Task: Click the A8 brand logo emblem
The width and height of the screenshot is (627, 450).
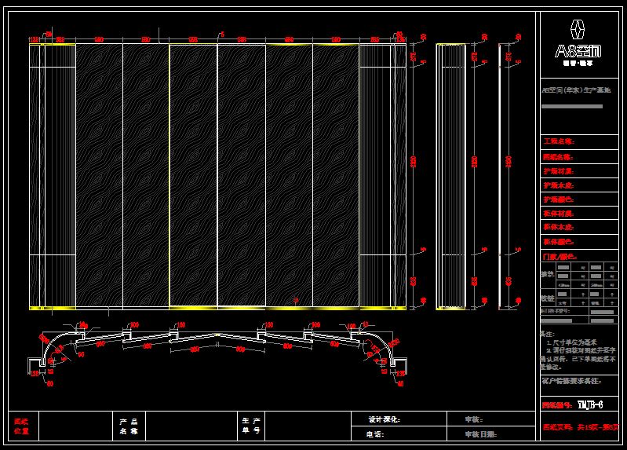Action: pos(578,30)
